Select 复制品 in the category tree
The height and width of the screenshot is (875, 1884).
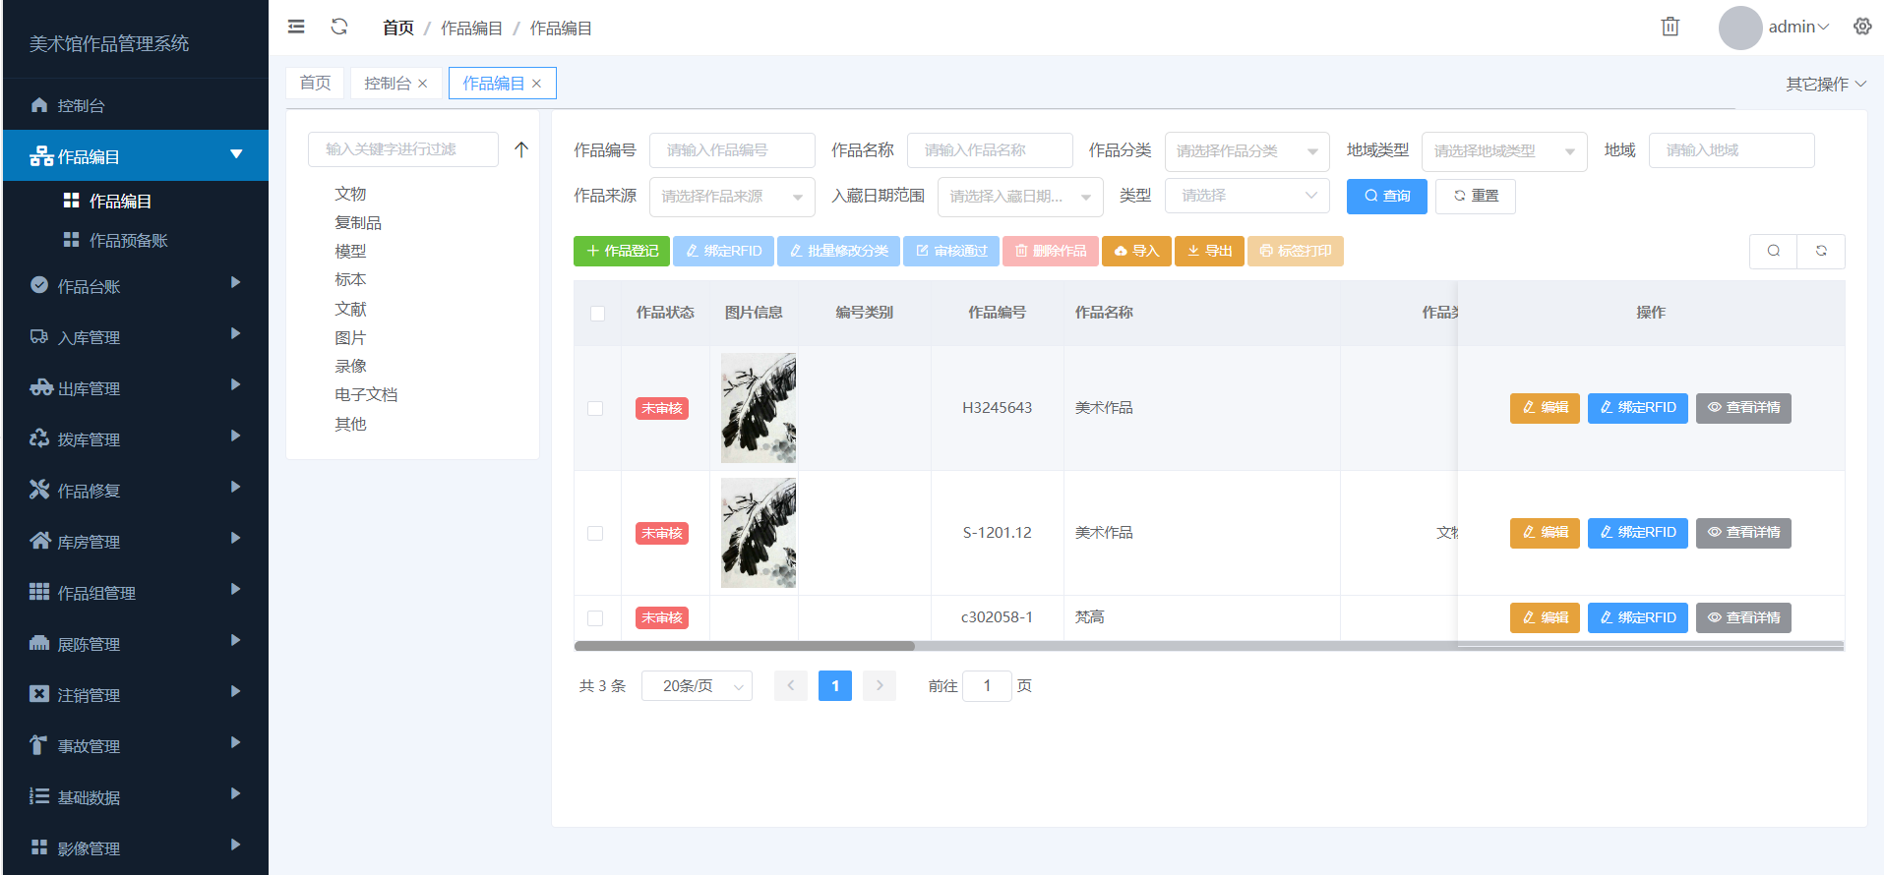tap(358, 223)
